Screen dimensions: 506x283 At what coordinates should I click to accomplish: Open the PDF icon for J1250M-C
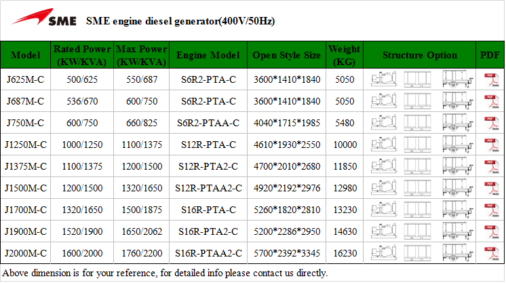[x=492, y=145]
